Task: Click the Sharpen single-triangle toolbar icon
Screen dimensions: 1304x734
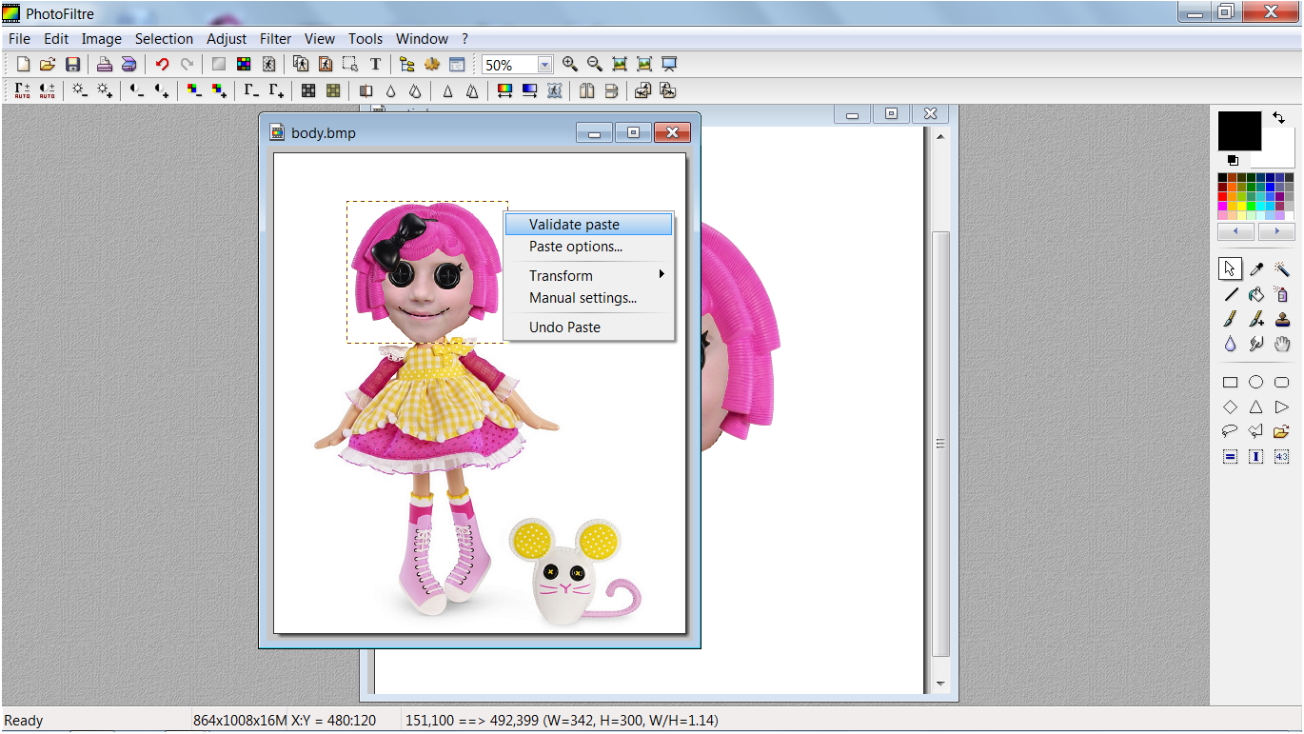Action: pos(447,90)
